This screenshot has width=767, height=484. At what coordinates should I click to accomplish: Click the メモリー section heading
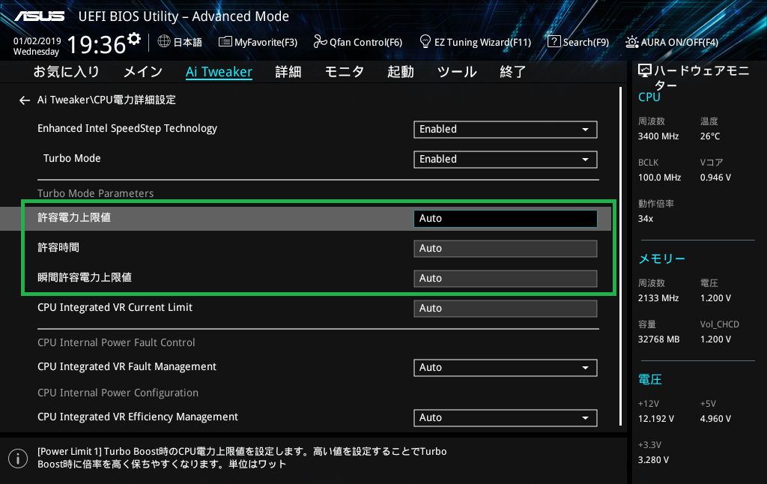(662, 258)
